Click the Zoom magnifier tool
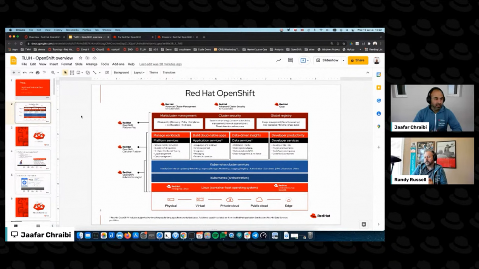The height and width of the screenshot is (269, 479). pyautogui.click(x=53, y=73)
